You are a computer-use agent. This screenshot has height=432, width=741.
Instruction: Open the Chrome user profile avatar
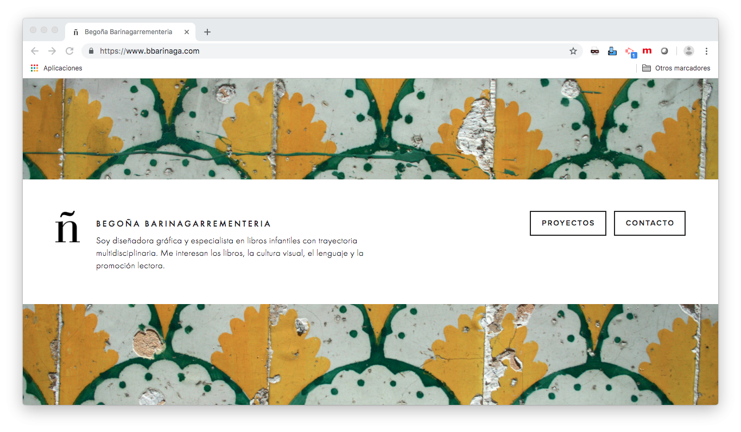coord(689,51)
